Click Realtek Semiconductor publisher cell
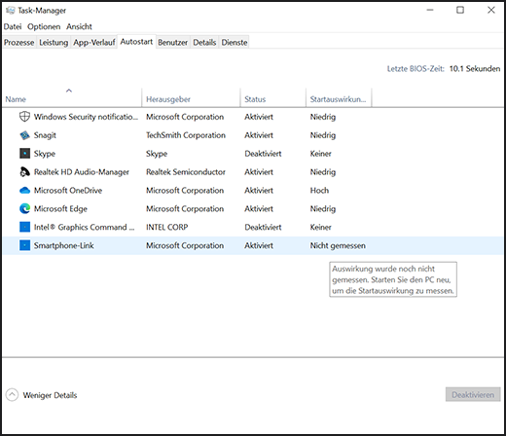This screenshot has width=506, height=436. pos(186,172)
